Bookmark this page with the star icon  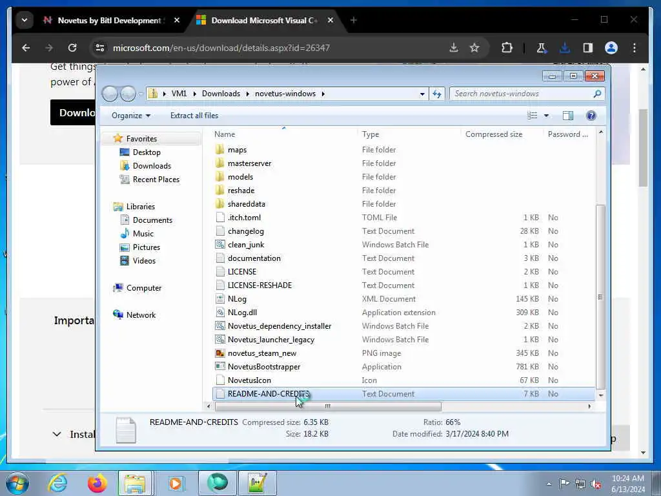click(474, 48)
